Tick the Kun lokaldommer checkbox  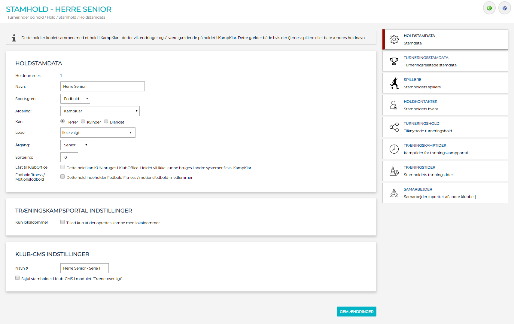pos(62,222)
